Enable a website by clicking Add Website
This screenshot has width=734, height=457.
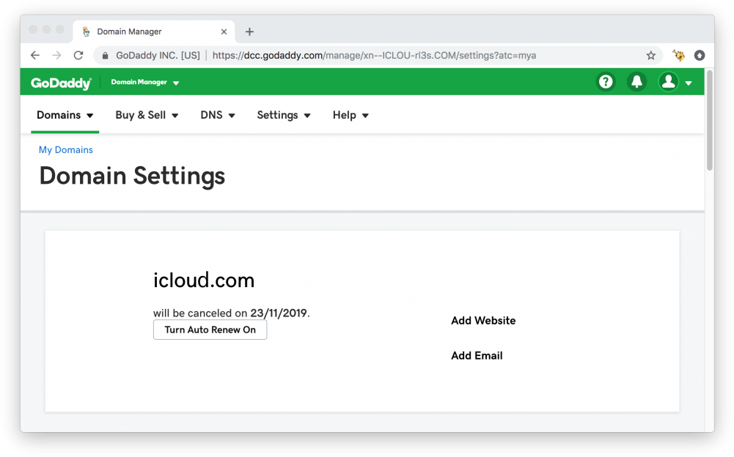pyautogui.click(x=483, y=320)
